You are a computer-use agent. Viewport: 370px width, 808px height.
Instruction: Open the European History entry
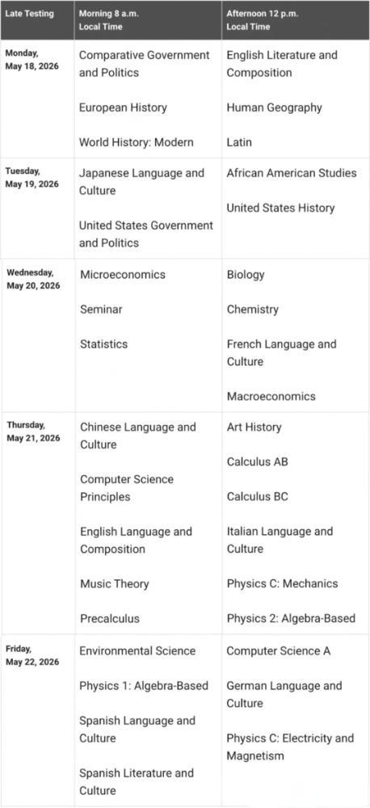(123, 107)
